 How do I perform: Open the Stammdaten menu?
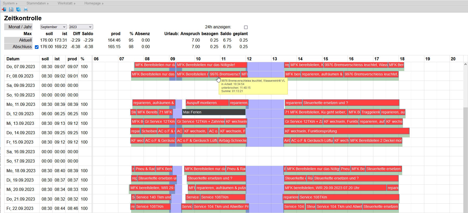click(37, 3)
